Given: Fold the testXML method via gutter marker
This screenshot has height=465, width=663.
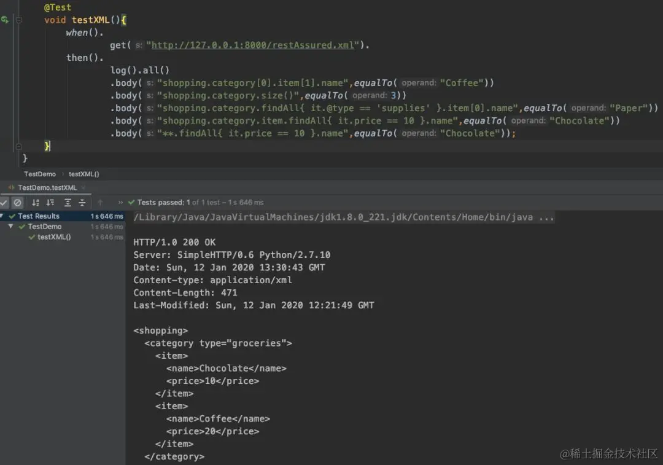Looking at the screenshot, I should click(18, 20).
